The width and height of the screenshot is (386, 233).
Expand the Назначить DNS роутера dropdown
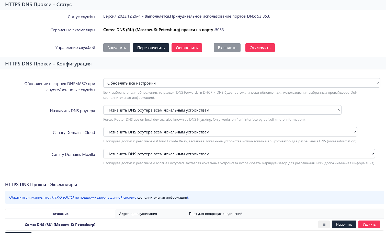point(222,110)
